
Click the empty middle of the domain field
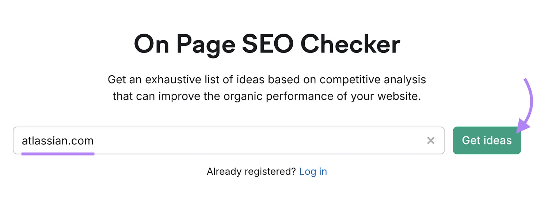pos(256,140)
